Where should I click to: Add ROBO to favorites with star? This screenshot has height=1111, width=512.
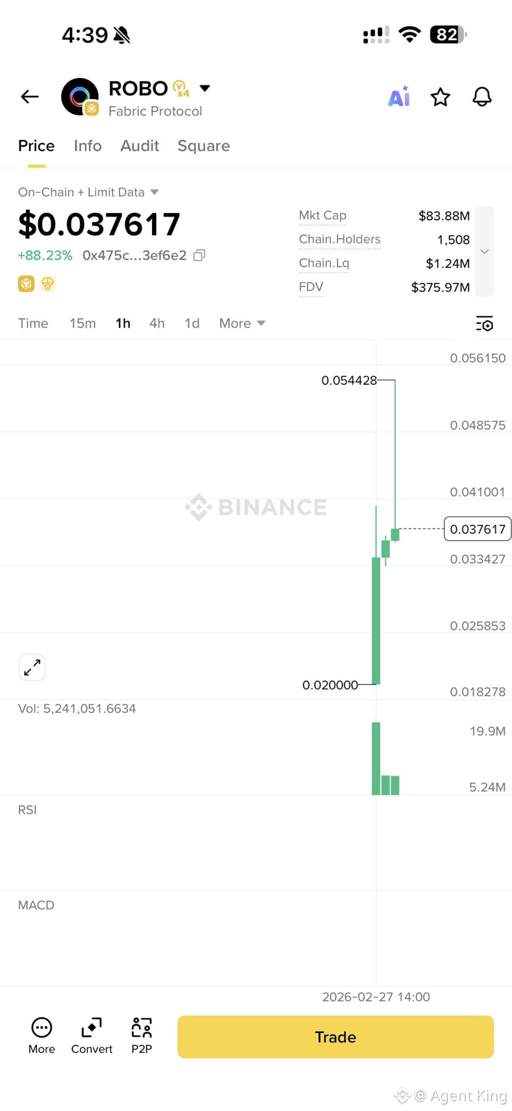coord(440,97)
